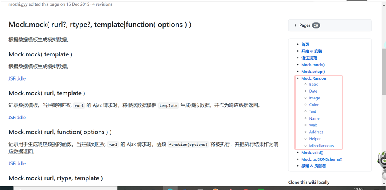
Task: View the 4 revisions history link
Action: click(x=103, y=4)
